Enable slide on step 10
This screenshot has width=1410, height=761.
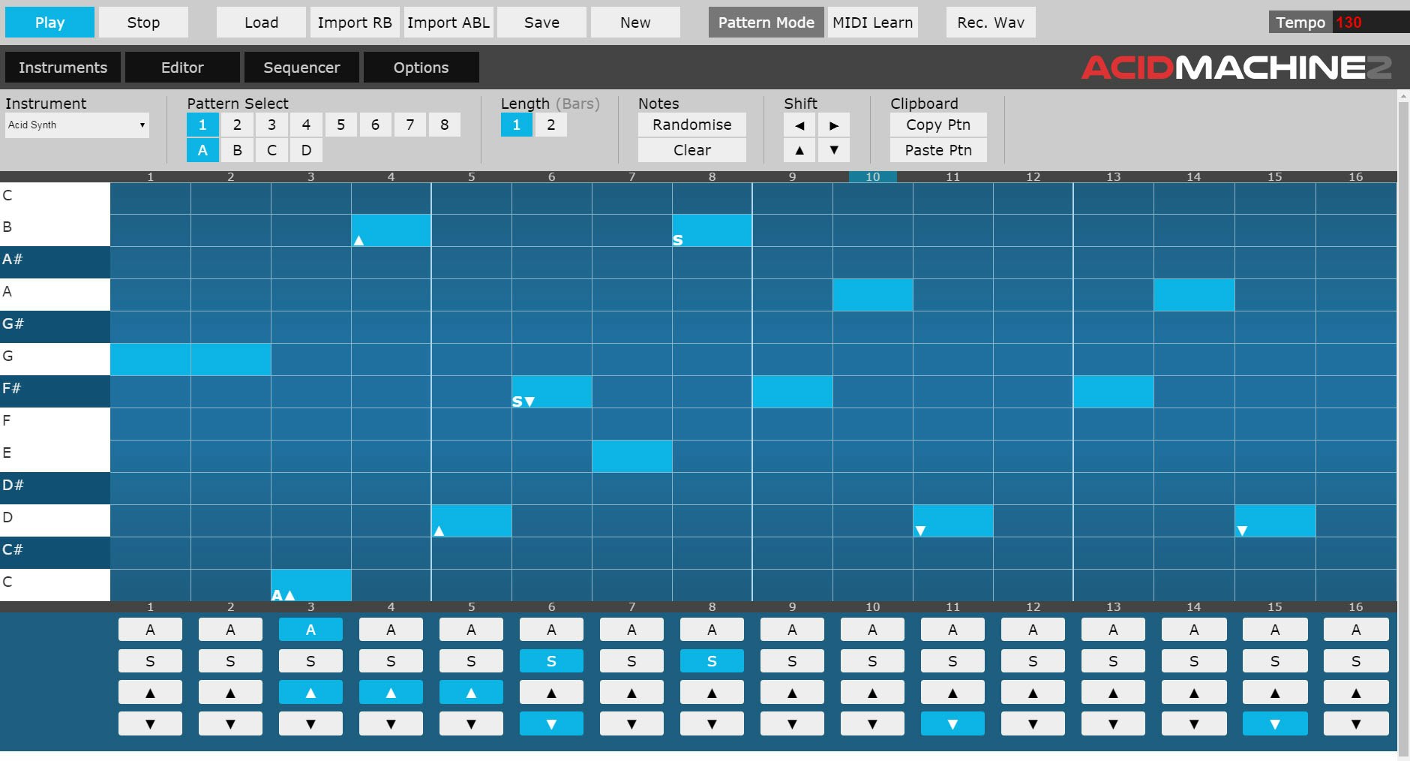pos(872,661)
